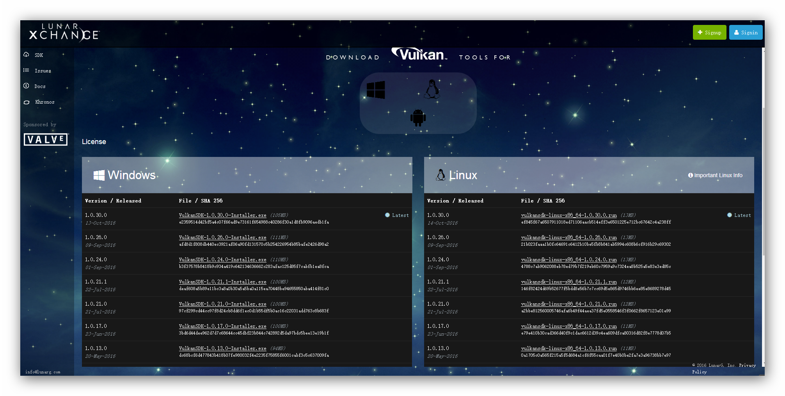Select the Android robot platform icon
The width and height of the screenshot is (785, 396).
[x=417, y=117]
